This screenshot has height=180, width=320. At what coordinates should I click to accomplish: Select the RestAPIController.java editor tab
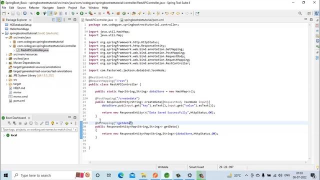point(99,20)
